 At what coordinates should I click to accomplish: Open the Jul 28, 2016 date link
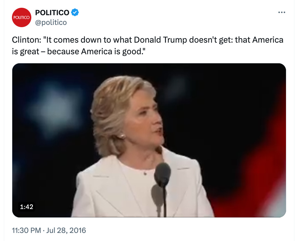[x=66, y=230]
